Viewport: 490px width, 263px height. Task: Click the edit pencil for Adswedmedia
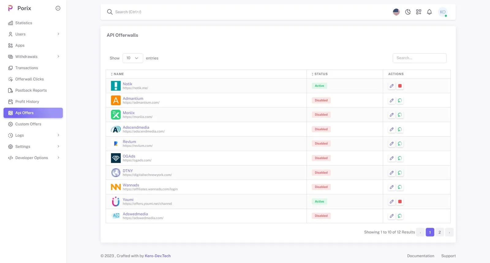tap(392, 216)
